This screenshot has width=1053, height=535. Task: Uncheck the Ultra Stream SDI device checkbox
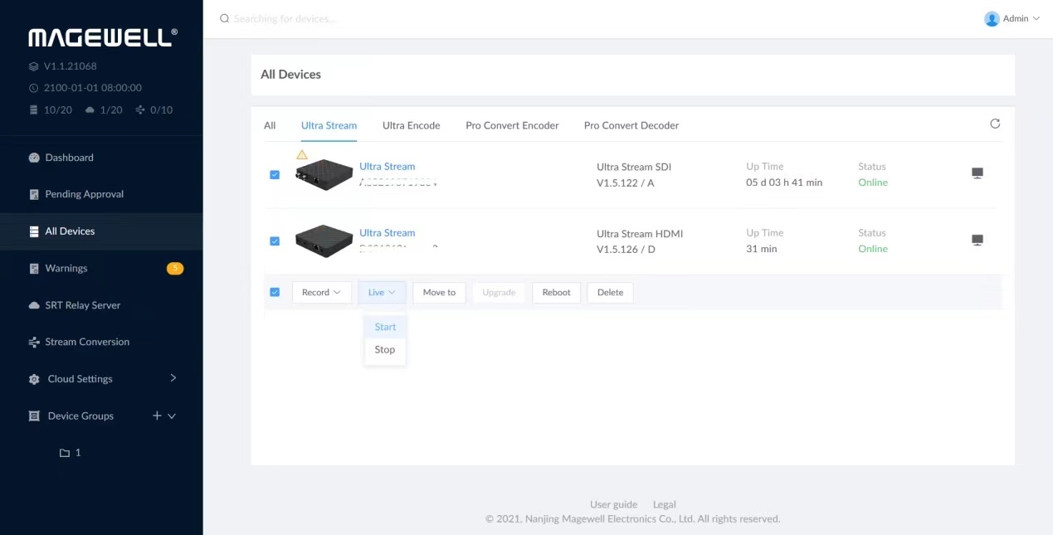[x=275, y=175]
